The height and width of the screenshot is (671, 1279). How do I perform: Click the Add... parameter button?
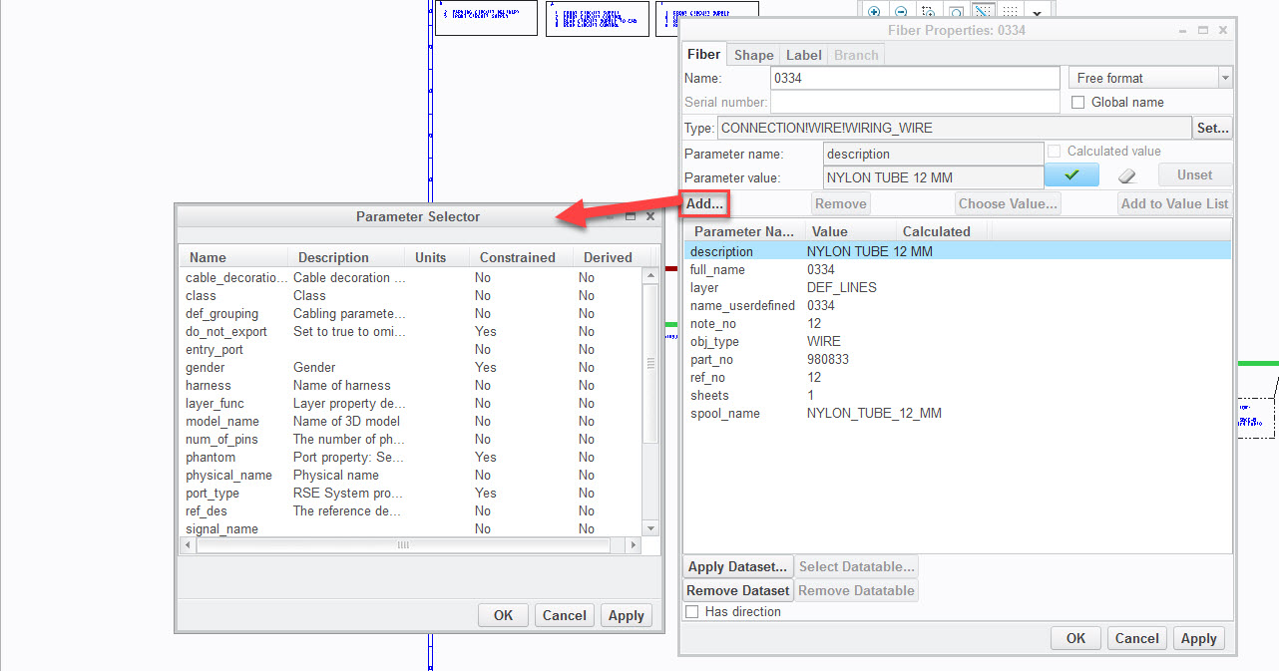point(704,203)
